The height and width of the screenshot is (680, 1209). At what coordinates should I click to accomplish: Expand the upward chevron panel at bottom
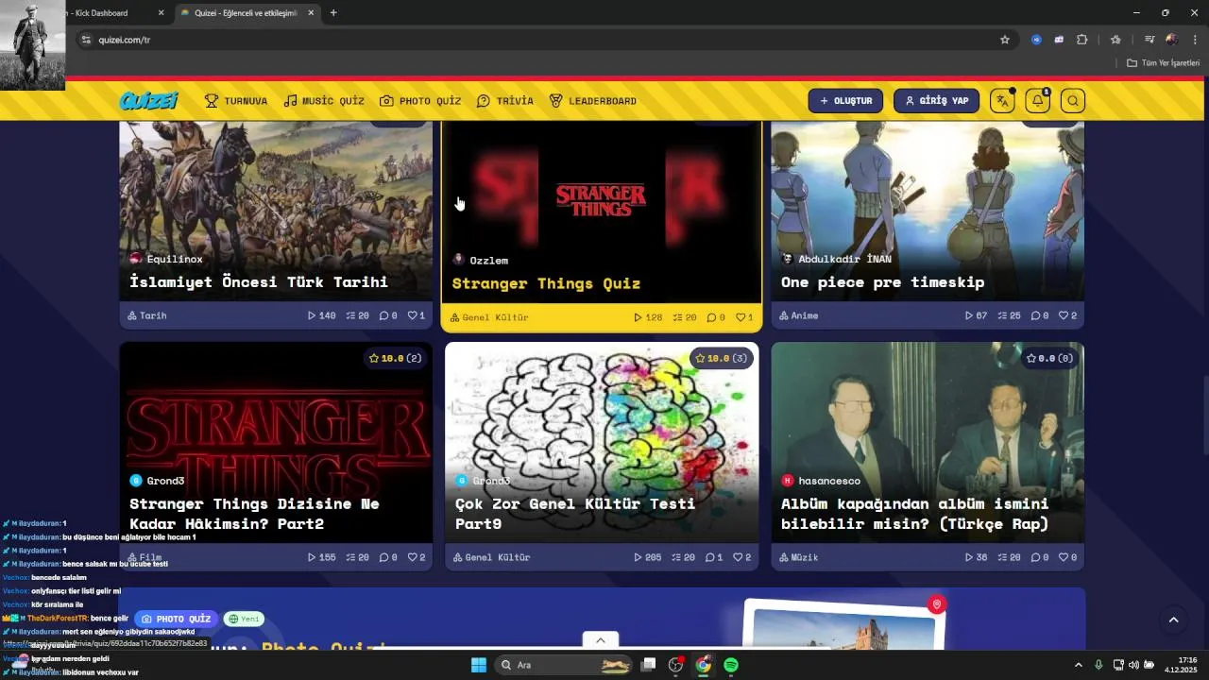point(600,640)
